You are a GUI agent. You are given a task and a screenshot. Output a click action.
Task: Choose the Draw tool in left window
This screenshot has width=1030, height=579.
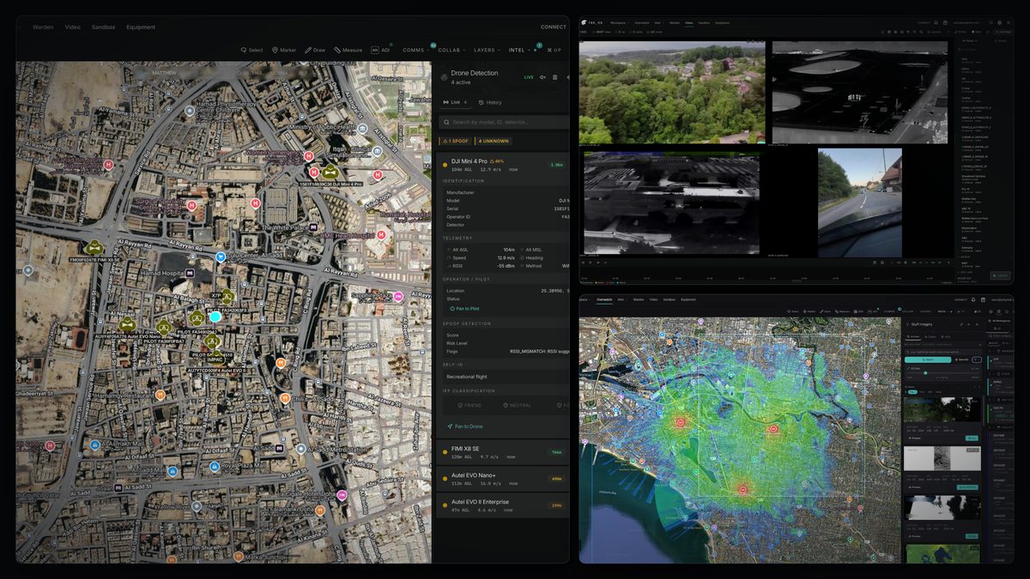[315, 50]
